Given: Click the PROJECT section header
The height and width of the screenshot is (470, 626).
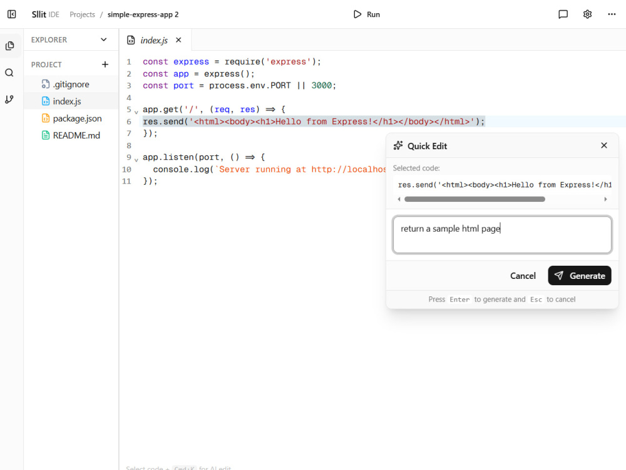Looking at the screenshot, I should pos(46,65).
